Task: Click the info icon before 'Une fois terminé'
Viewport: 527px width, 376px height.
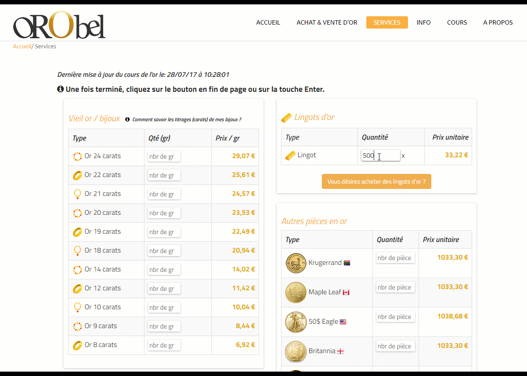Action: click(61, 89)
